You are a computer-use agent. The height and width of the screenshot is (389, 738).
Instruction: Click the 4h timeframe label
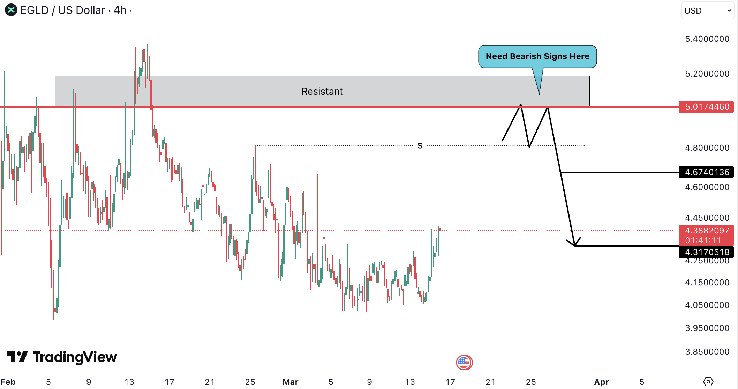[120, 10]
